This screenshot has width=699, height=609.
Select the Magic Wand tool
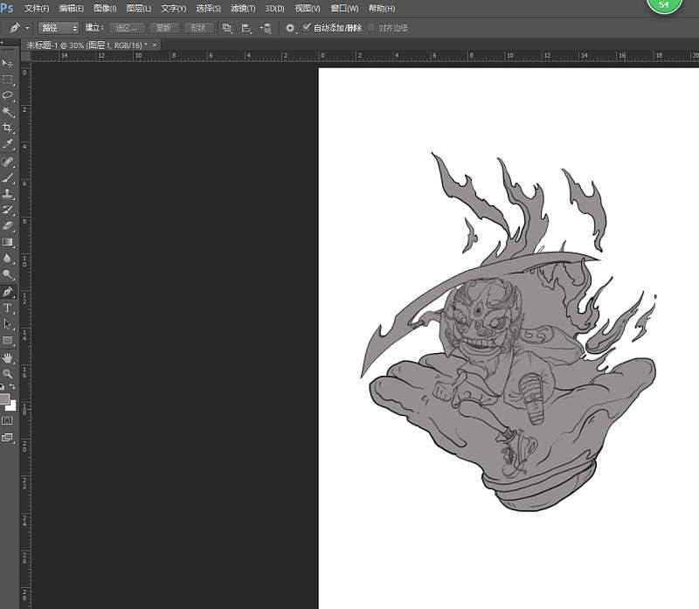(x=7, y=112)
